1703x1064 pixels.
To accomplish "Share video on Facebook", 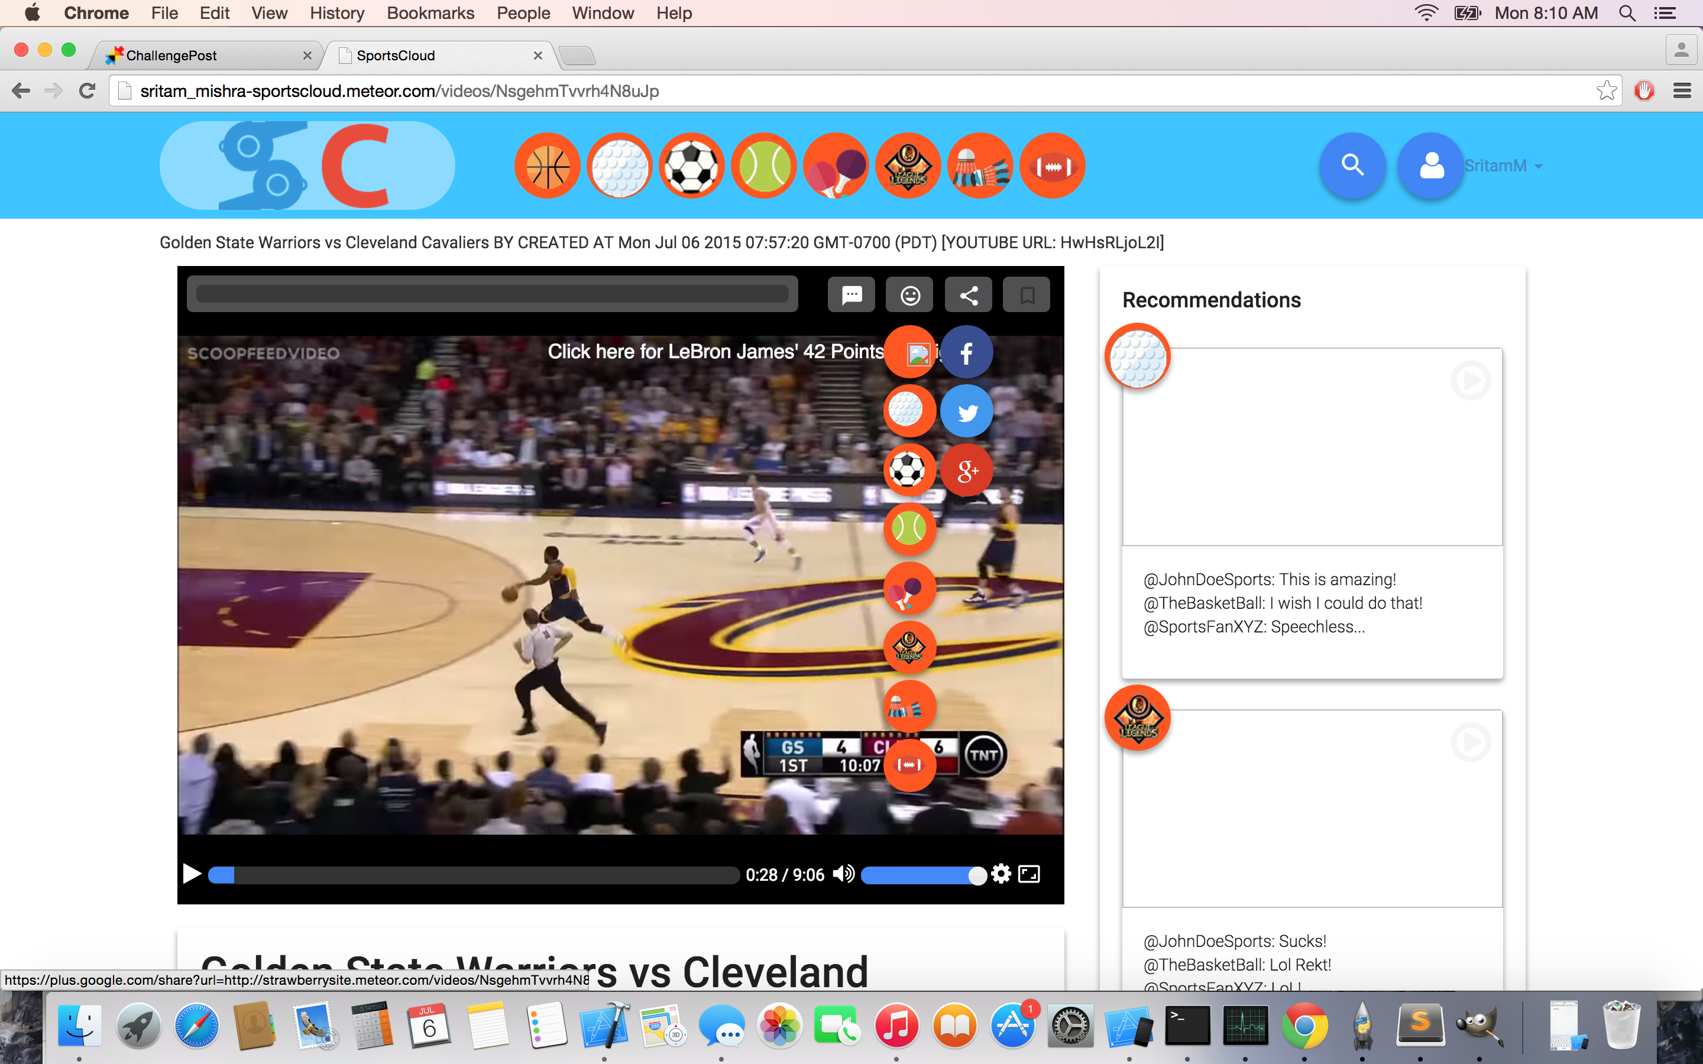I will tap(967, 352).
